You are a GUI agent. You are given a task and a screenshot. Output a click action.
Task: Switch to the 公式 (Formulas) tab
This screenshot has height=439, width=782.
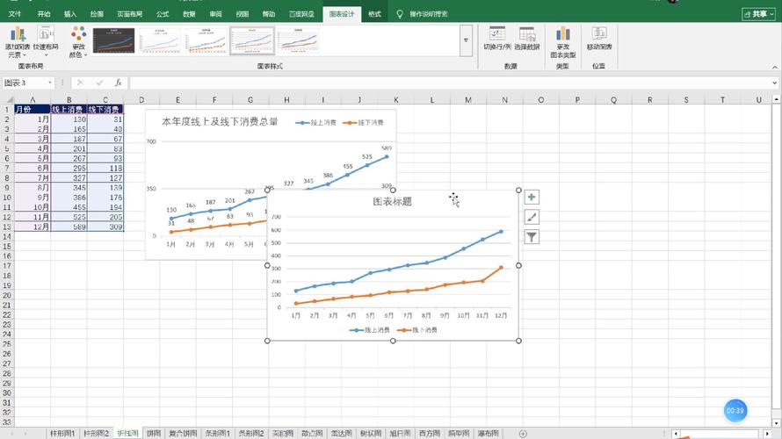[x=163, y=14]
